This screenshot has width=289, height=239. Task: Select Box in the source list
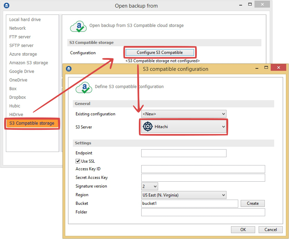pyautogui.click(x=13, y=89)
